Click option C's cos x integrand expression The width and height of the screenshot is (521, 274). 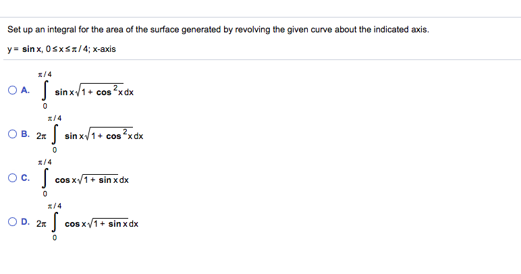(92, 180)
